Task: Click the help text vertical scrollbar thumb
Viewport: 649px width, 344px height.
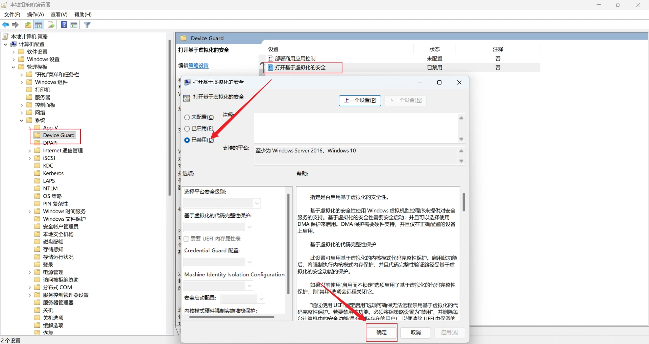Action: pyautogui.click(x=463, y=202)
